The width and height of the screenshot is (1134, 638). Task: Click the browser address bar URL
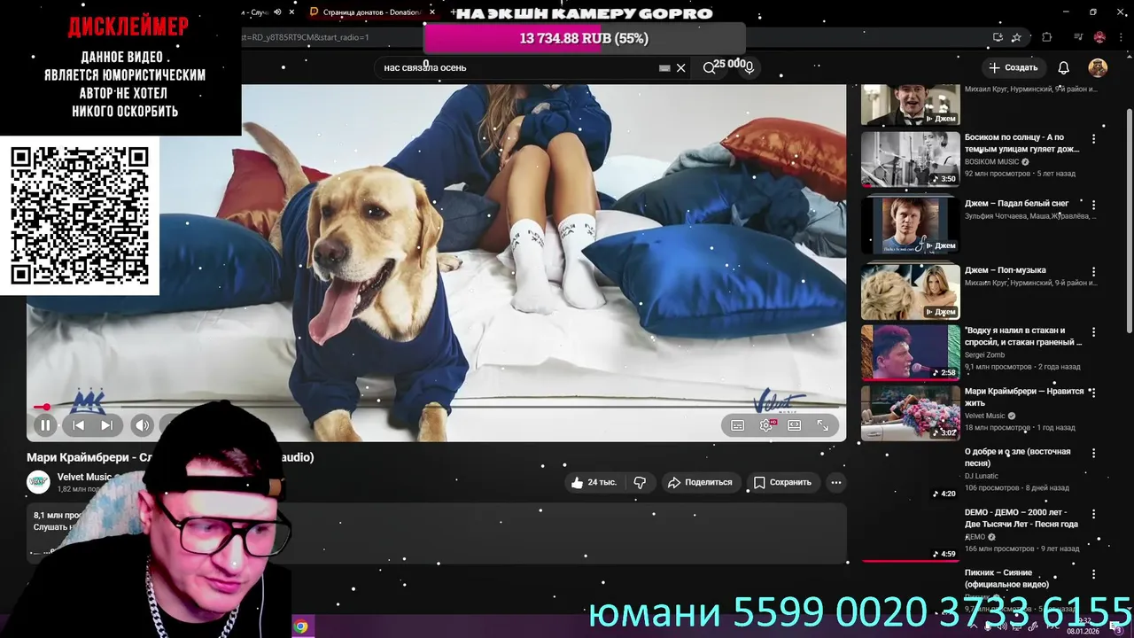click(305, 37)
